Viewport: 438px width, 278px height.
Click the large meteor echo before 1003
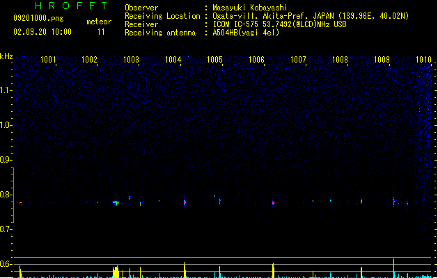pos(116,203)
